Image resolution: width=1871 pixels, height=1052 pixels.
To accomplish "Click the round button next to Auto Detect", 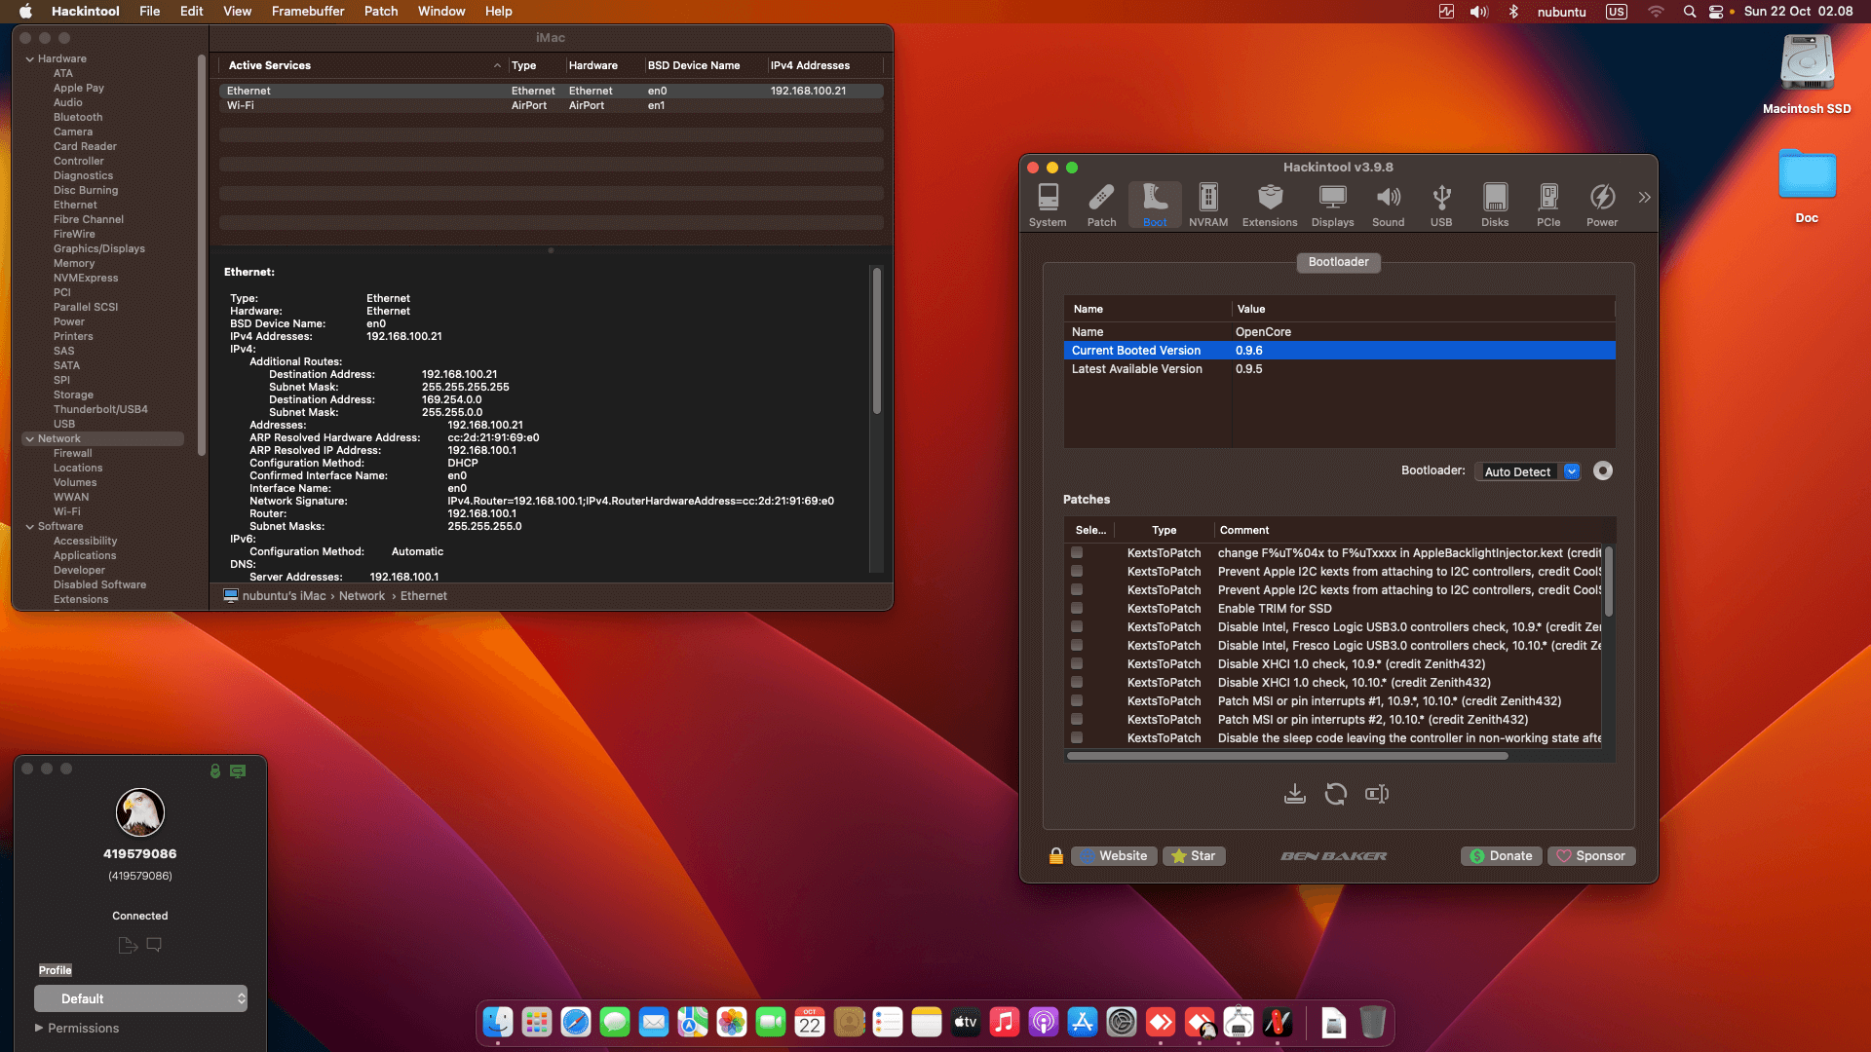I will click(1602, 471).
